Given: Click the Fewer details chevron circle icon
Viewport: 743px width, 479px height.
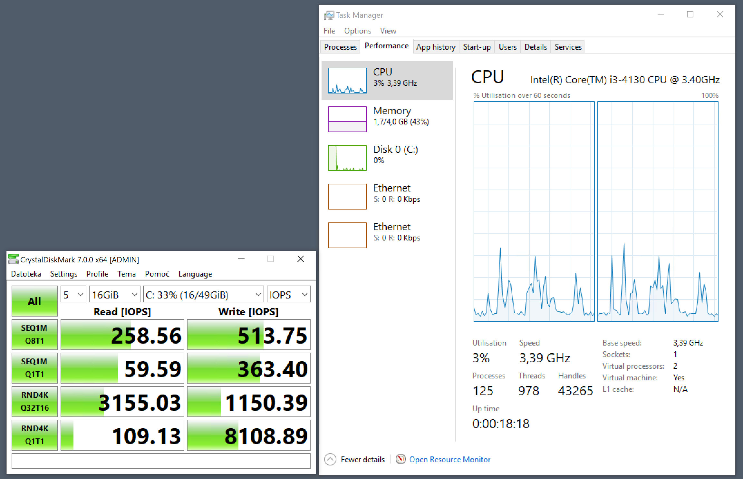Looking at the screenshot, I should 330,459.
